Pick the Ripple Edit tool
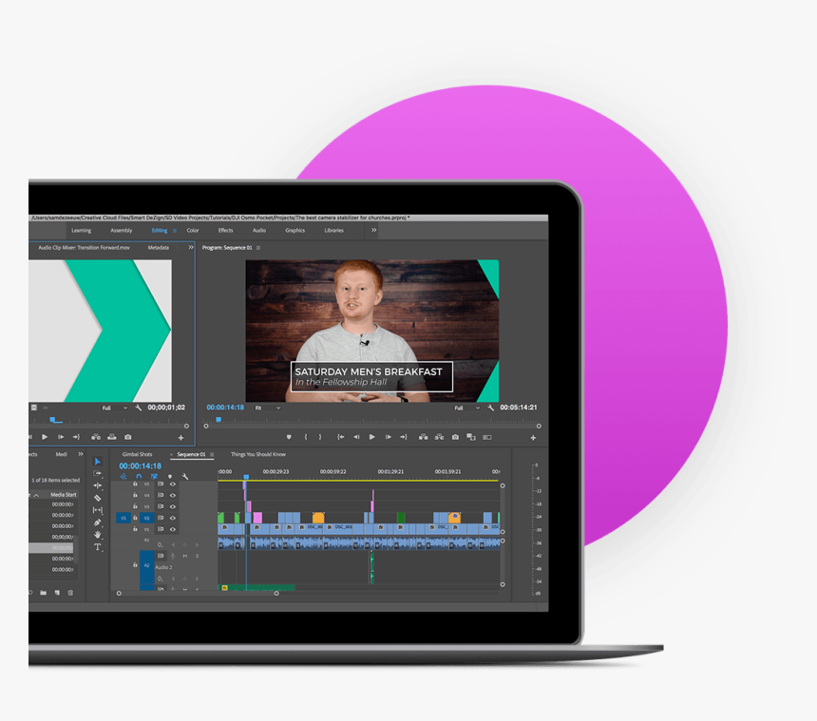 [97, 485]
